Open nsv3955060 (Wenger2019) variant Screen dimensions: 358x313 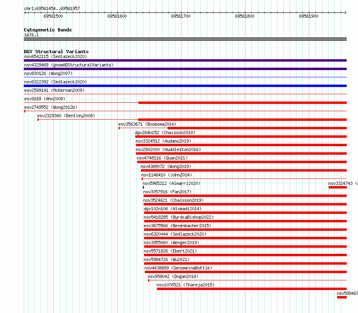click(171, 243)
